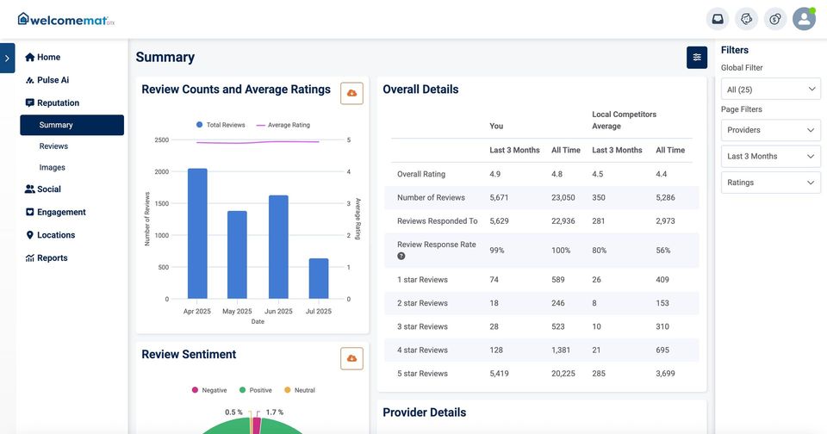This screenshot has height=434, width=827.
Task: Open Pulse Ai menu item
Action: pos(53,80)
